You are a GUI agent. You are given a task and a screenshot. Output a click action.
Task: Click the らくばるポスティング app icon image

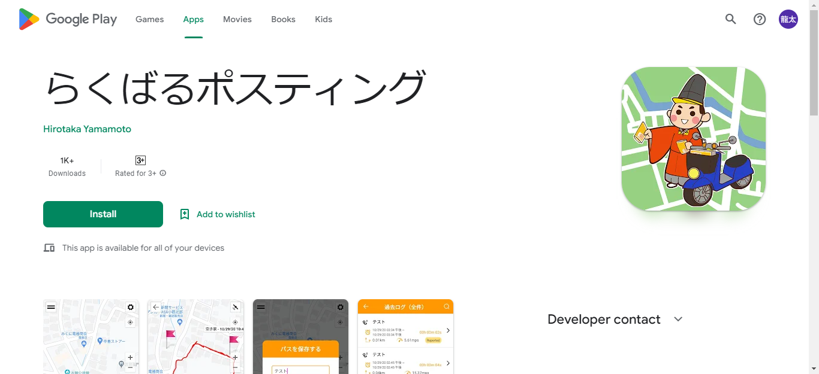point(694,139)
